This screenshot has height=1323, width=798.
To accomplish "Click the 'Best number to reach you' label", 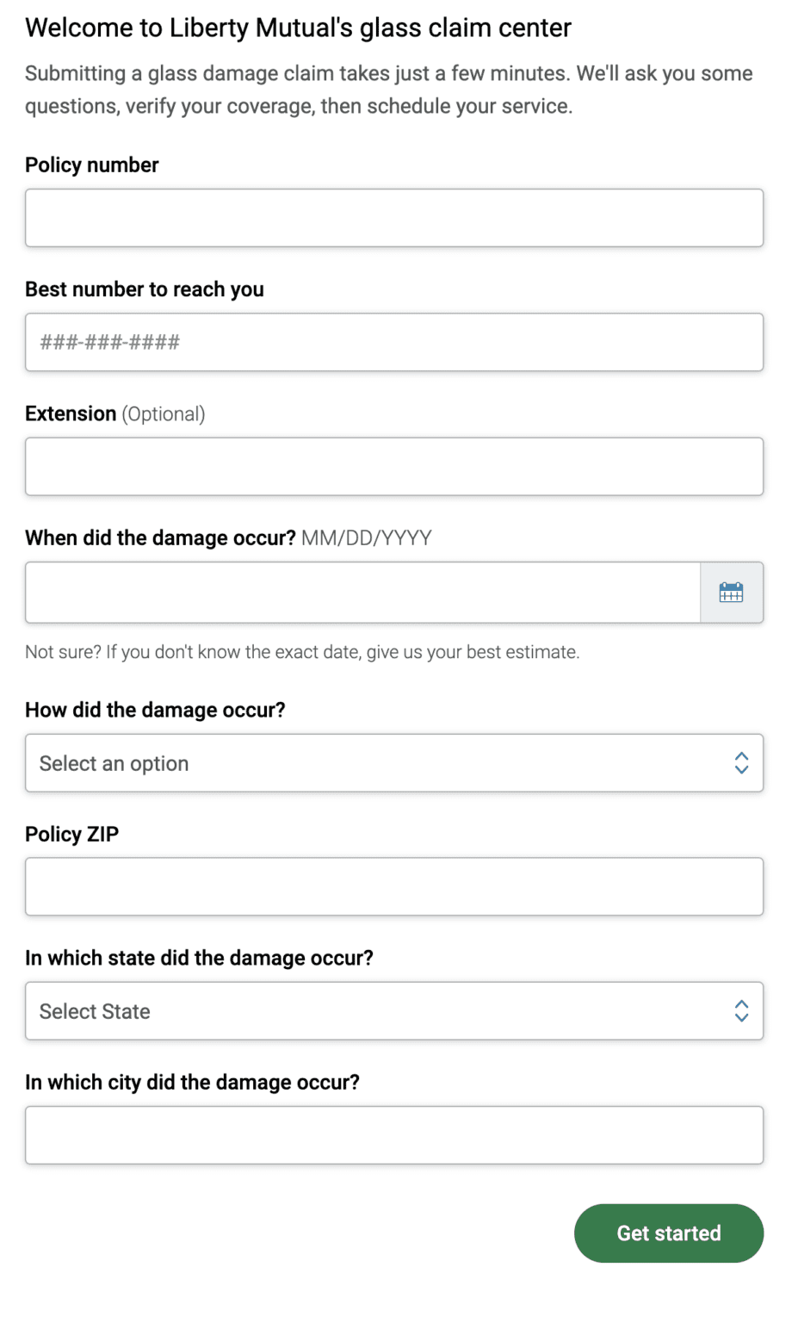I will pyautogui.click(x=145, y=289).
